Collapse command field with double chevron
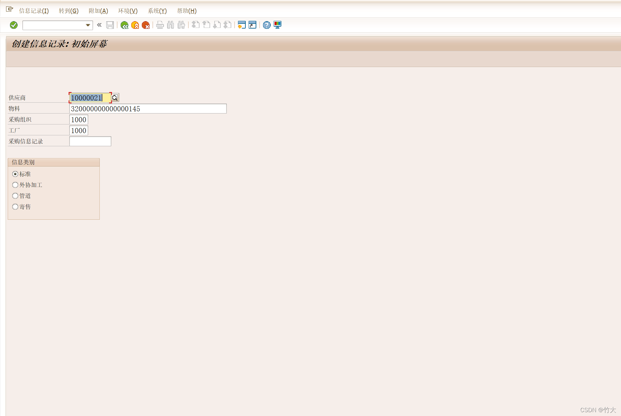 99,25
